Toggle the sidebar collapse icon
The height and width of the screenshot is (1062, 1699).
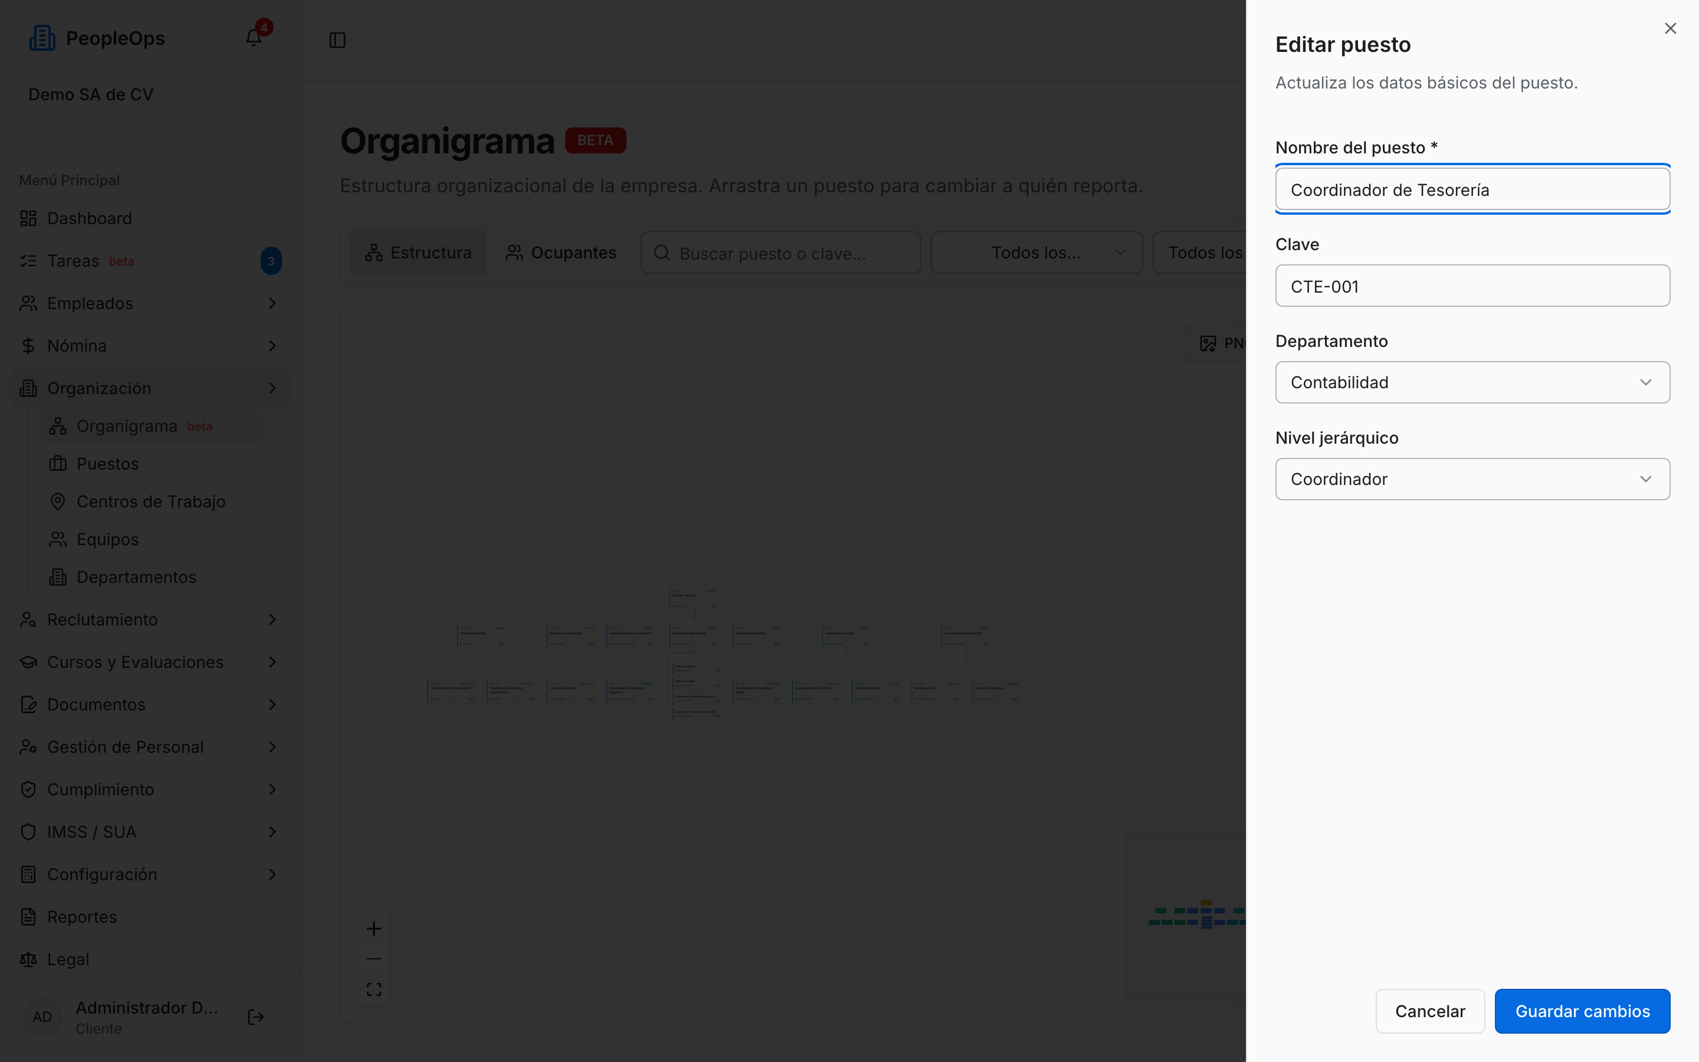(x=337, y=40)
